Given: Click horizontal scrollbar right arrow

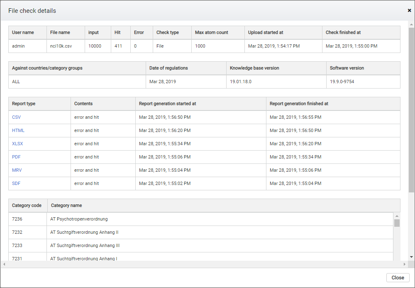Looking at the screenshot, I should point(405,264).
